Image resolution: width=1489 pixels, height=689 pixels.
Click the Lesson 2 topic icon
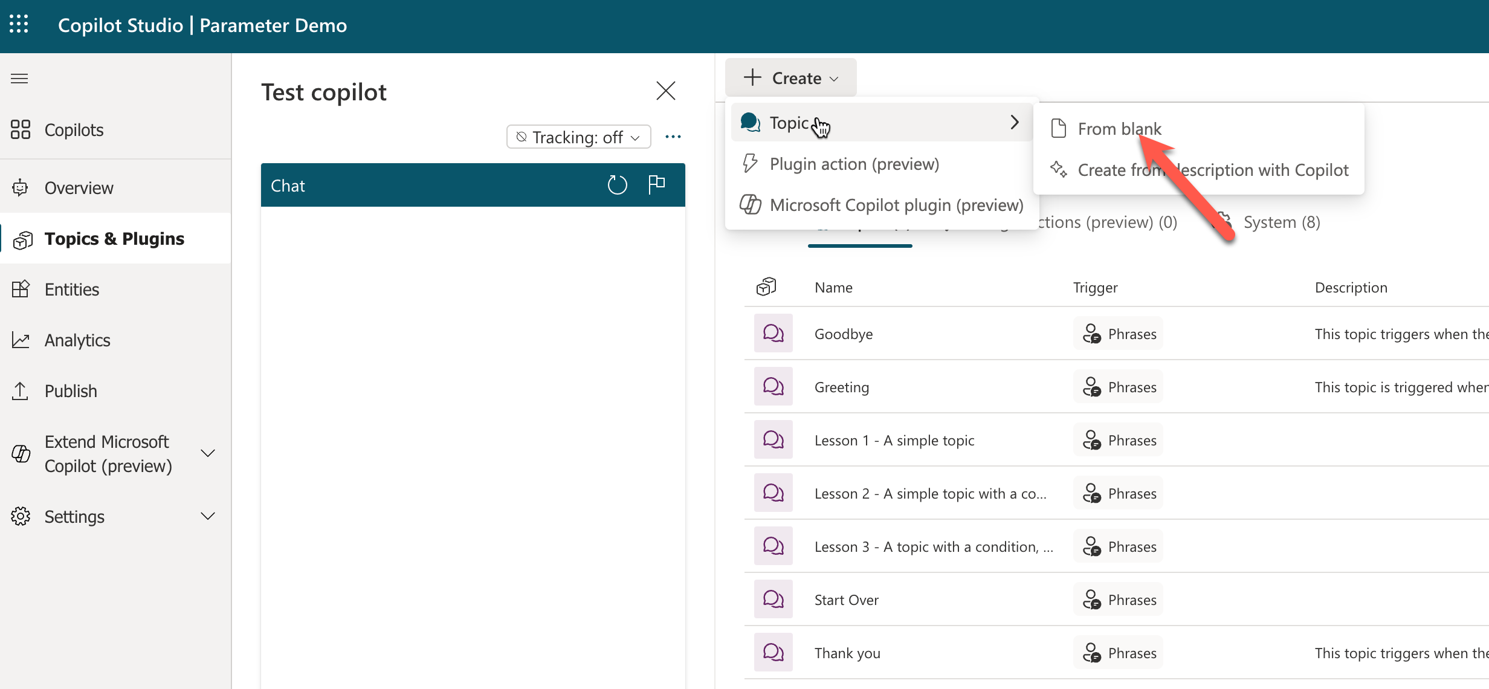pyautogui.click(x=774, y=493)
